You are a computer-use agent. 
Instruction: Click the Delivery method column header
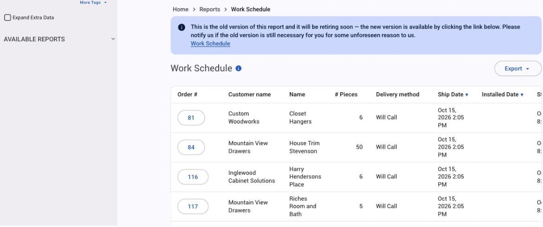click(398, 95)
